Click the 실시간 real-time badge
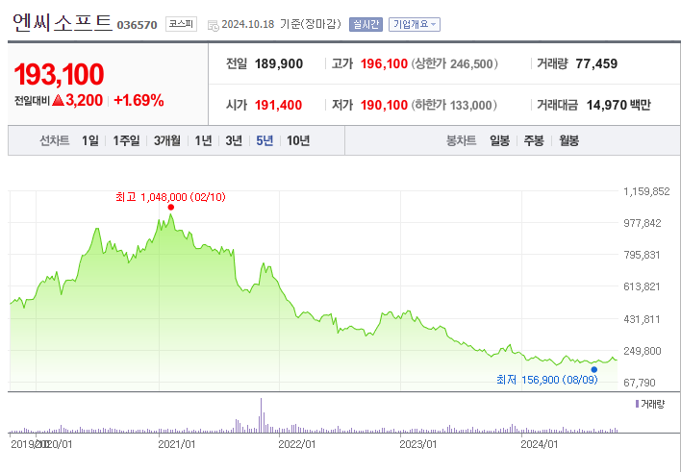681x472 pixels. (366, 24)
